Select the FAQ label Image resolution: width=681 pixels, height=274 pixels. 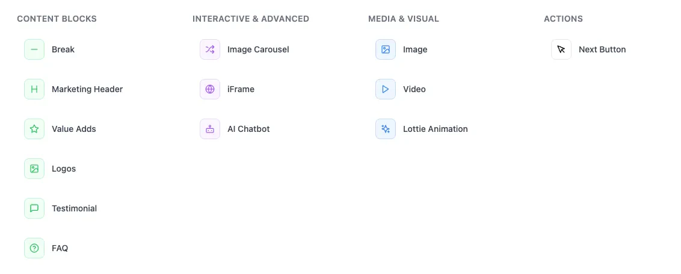(60, 248)
